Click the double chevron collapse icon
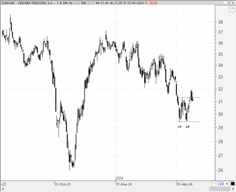The width and height of the screenshot is (236, 192). click(215, 183)
